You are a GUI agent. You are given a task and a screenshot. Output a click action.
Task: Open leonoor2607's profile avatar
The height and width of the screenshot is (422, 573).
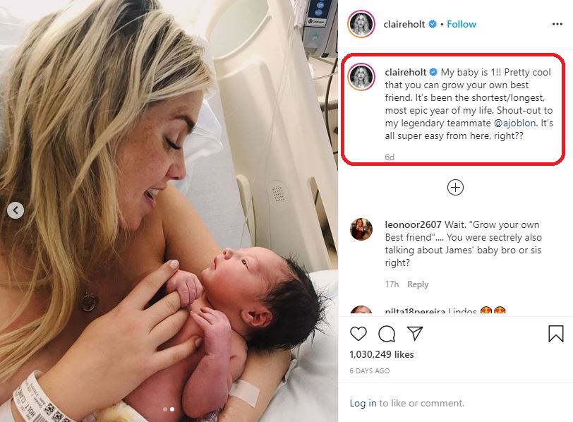click(361, 229)
